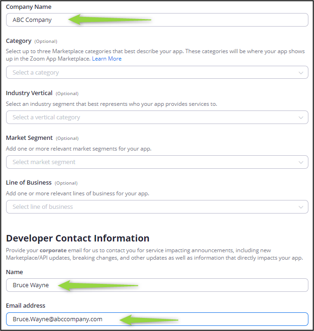Screen dimensions: 314x331
Task: Click the chevron in the category dropdown
Action: click(300, 73)
